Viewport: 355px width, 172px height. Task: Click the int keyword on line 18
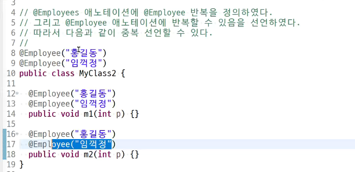(x=104, y=155)
